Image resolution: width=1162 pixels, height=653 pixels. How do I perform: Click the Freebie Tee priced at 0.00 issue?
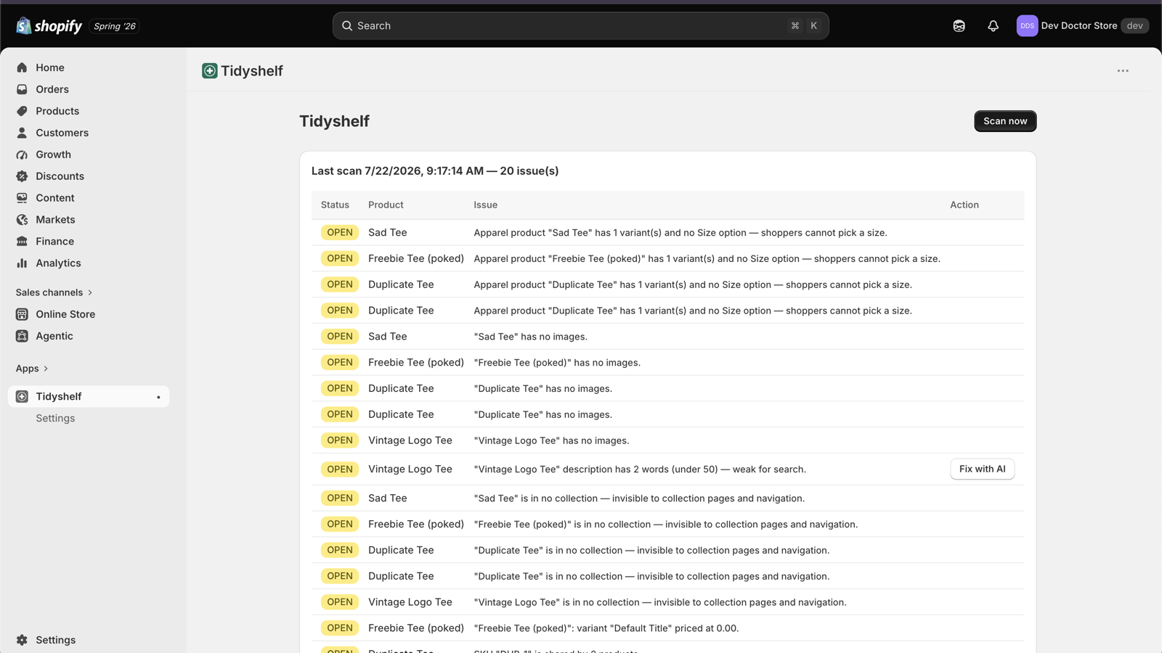[x=606, y=628]
